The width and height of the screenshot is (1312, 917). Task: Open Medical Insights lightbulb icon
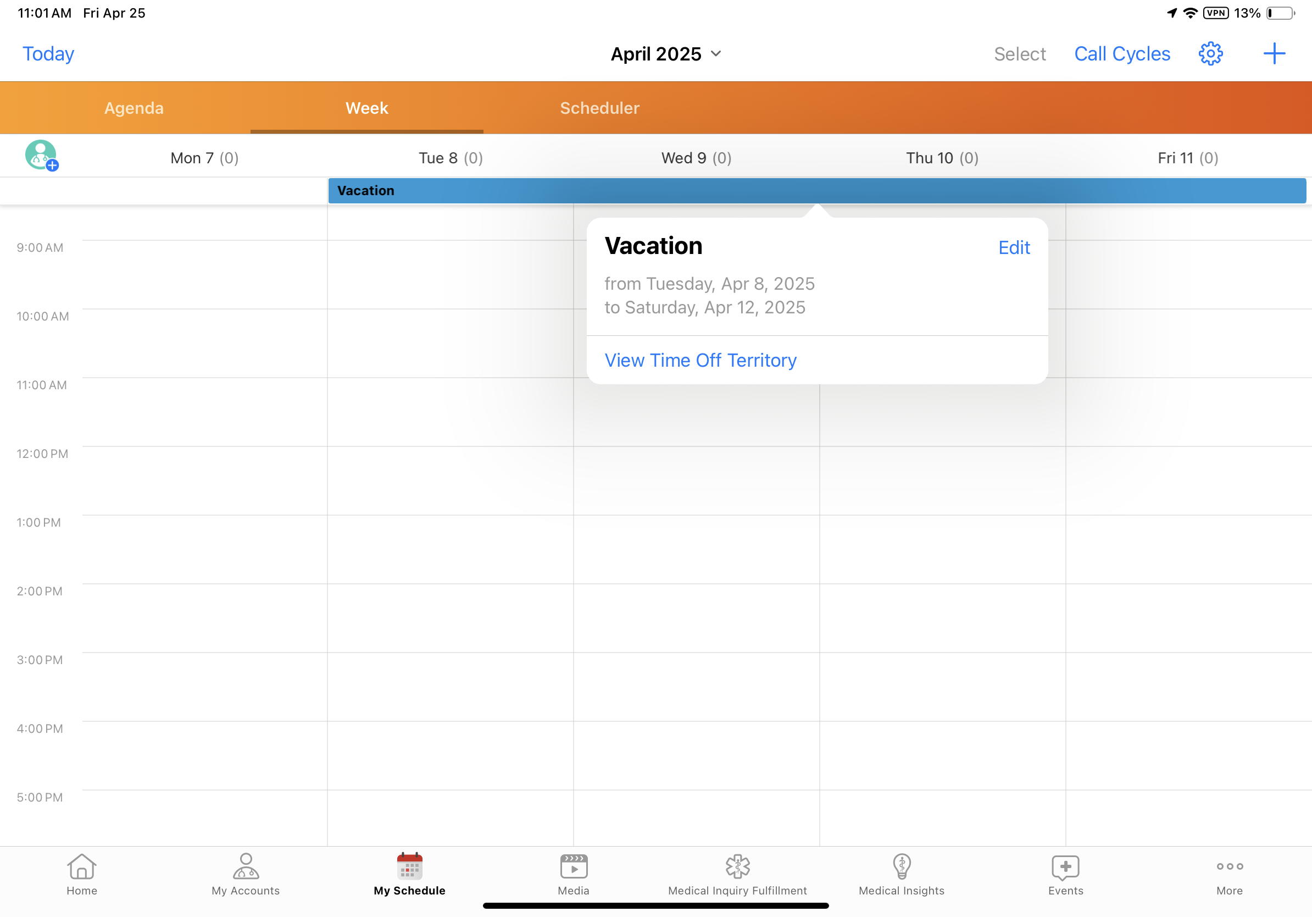point(901,874)
